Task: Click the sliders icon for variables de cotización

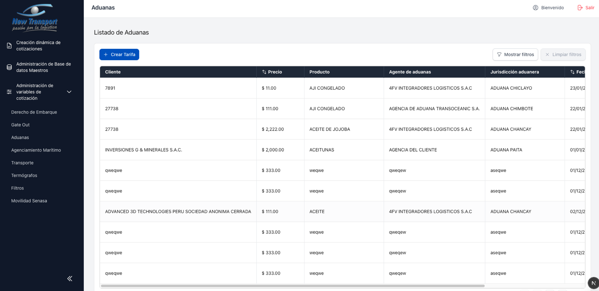Action: click(9, 92)
